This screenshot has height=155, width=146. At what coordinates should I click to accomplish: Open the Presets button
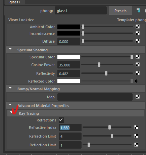(120, 11)
